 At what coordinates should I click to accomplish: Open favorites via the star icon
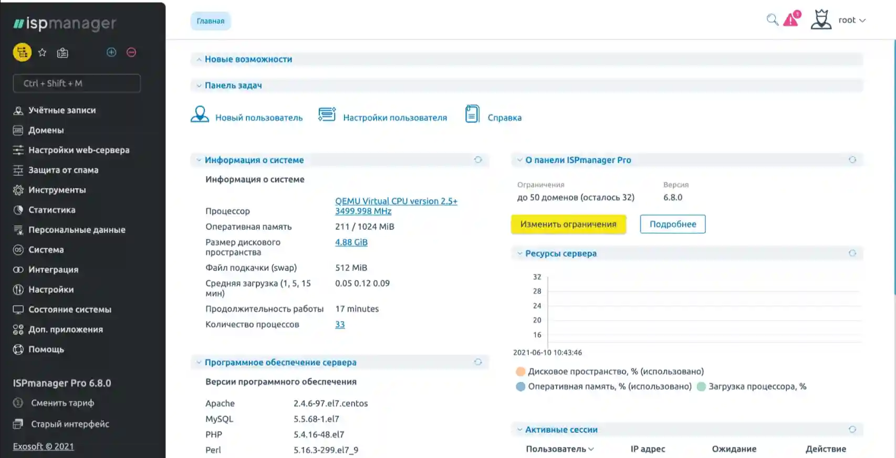pos(43,52)
